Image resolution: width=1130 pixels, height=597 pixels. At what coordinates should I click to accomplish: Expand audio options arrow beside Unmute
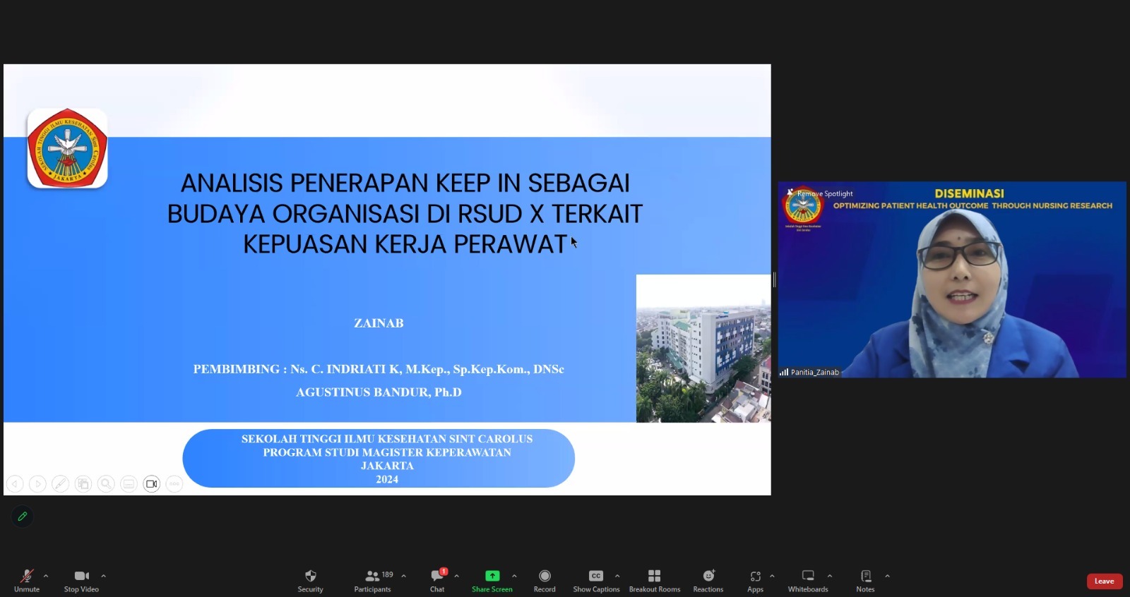[46, 576]
